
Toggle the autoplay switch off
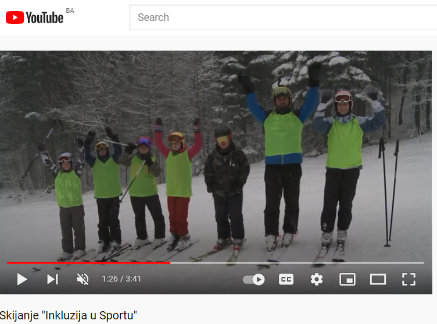pyautogui.click(x=253, y=279)
